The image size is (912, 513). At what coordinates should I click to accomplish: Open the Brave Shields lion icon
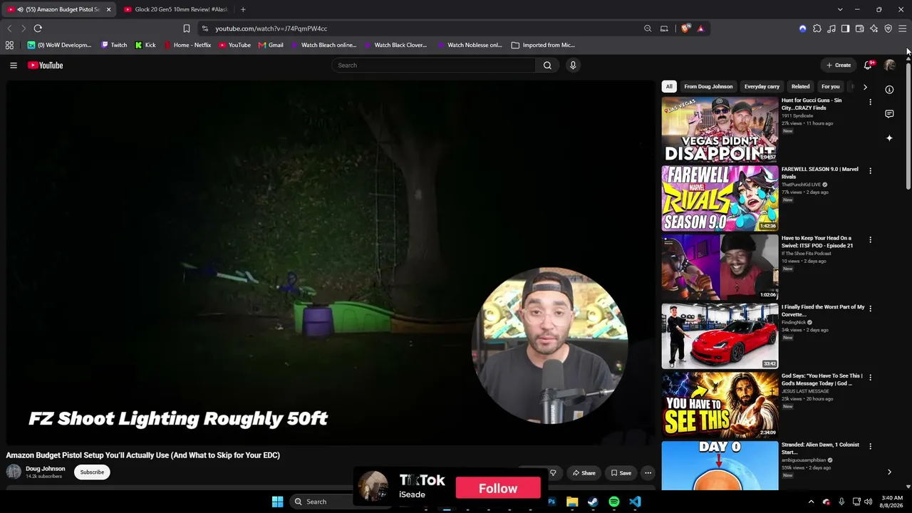pos(685,28)
